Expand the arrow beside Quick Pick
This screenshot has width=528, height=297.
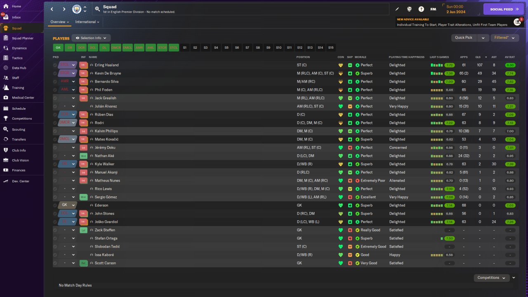coord(483,38)
